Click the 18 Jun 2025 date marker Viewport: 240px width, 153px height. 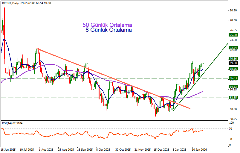coord(7,149)
